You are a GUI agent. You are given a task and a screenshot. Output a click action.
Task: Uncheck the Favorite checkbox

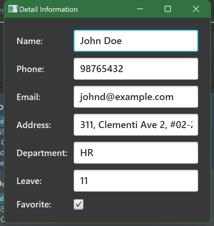coord(79,204)
